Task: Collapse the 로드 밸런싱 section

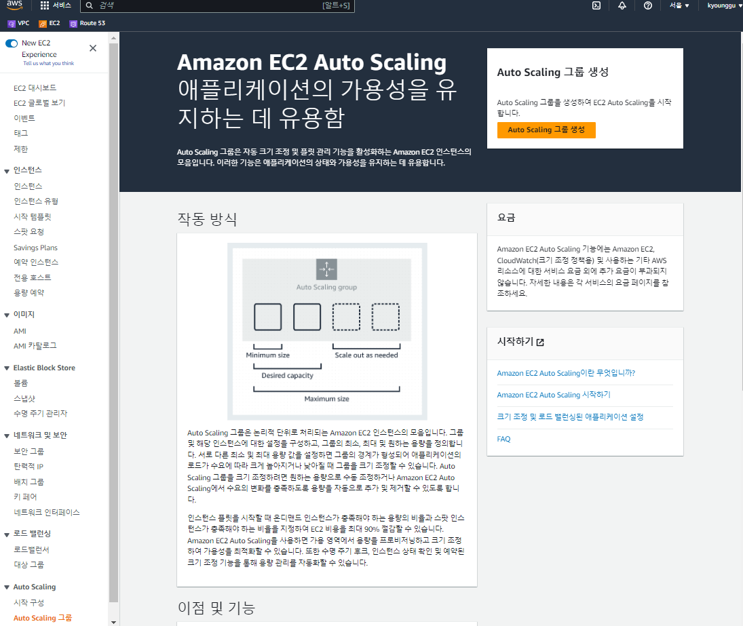Action: (x=7, y=534)
